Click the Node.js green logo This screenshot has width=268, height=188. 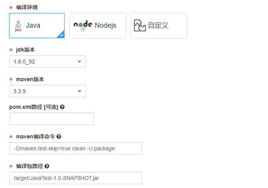[x=83, y=25]
